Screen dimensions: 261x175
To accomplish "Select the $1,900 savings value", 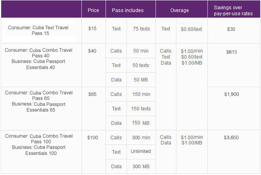I will point(231,94).
